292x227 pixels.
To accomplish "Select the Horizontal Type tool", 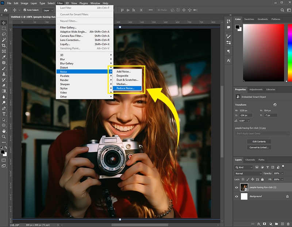I will click(4, 114).
